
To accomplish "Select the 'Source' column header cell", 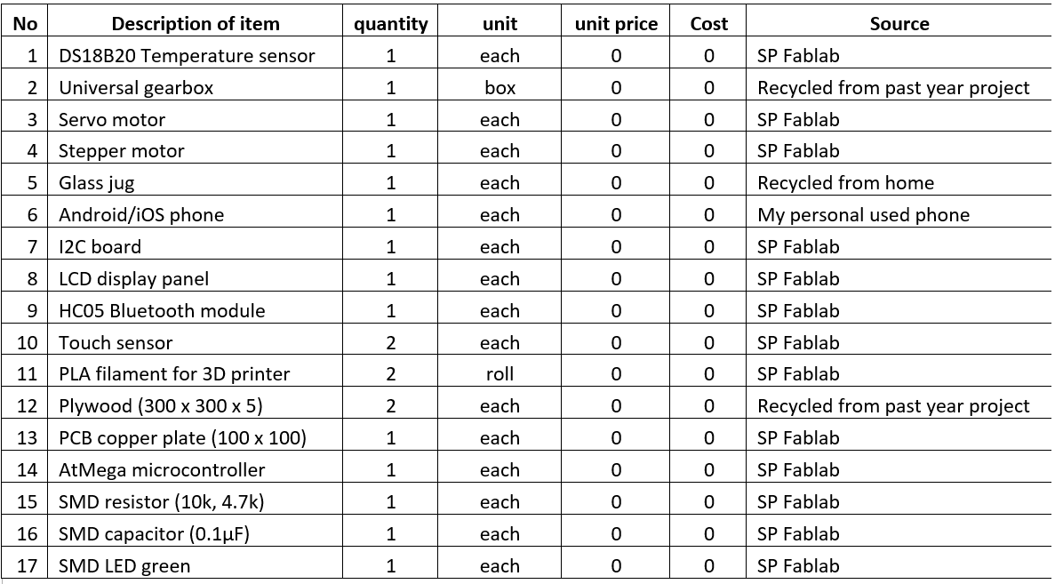I will click(x=899, y=24).
